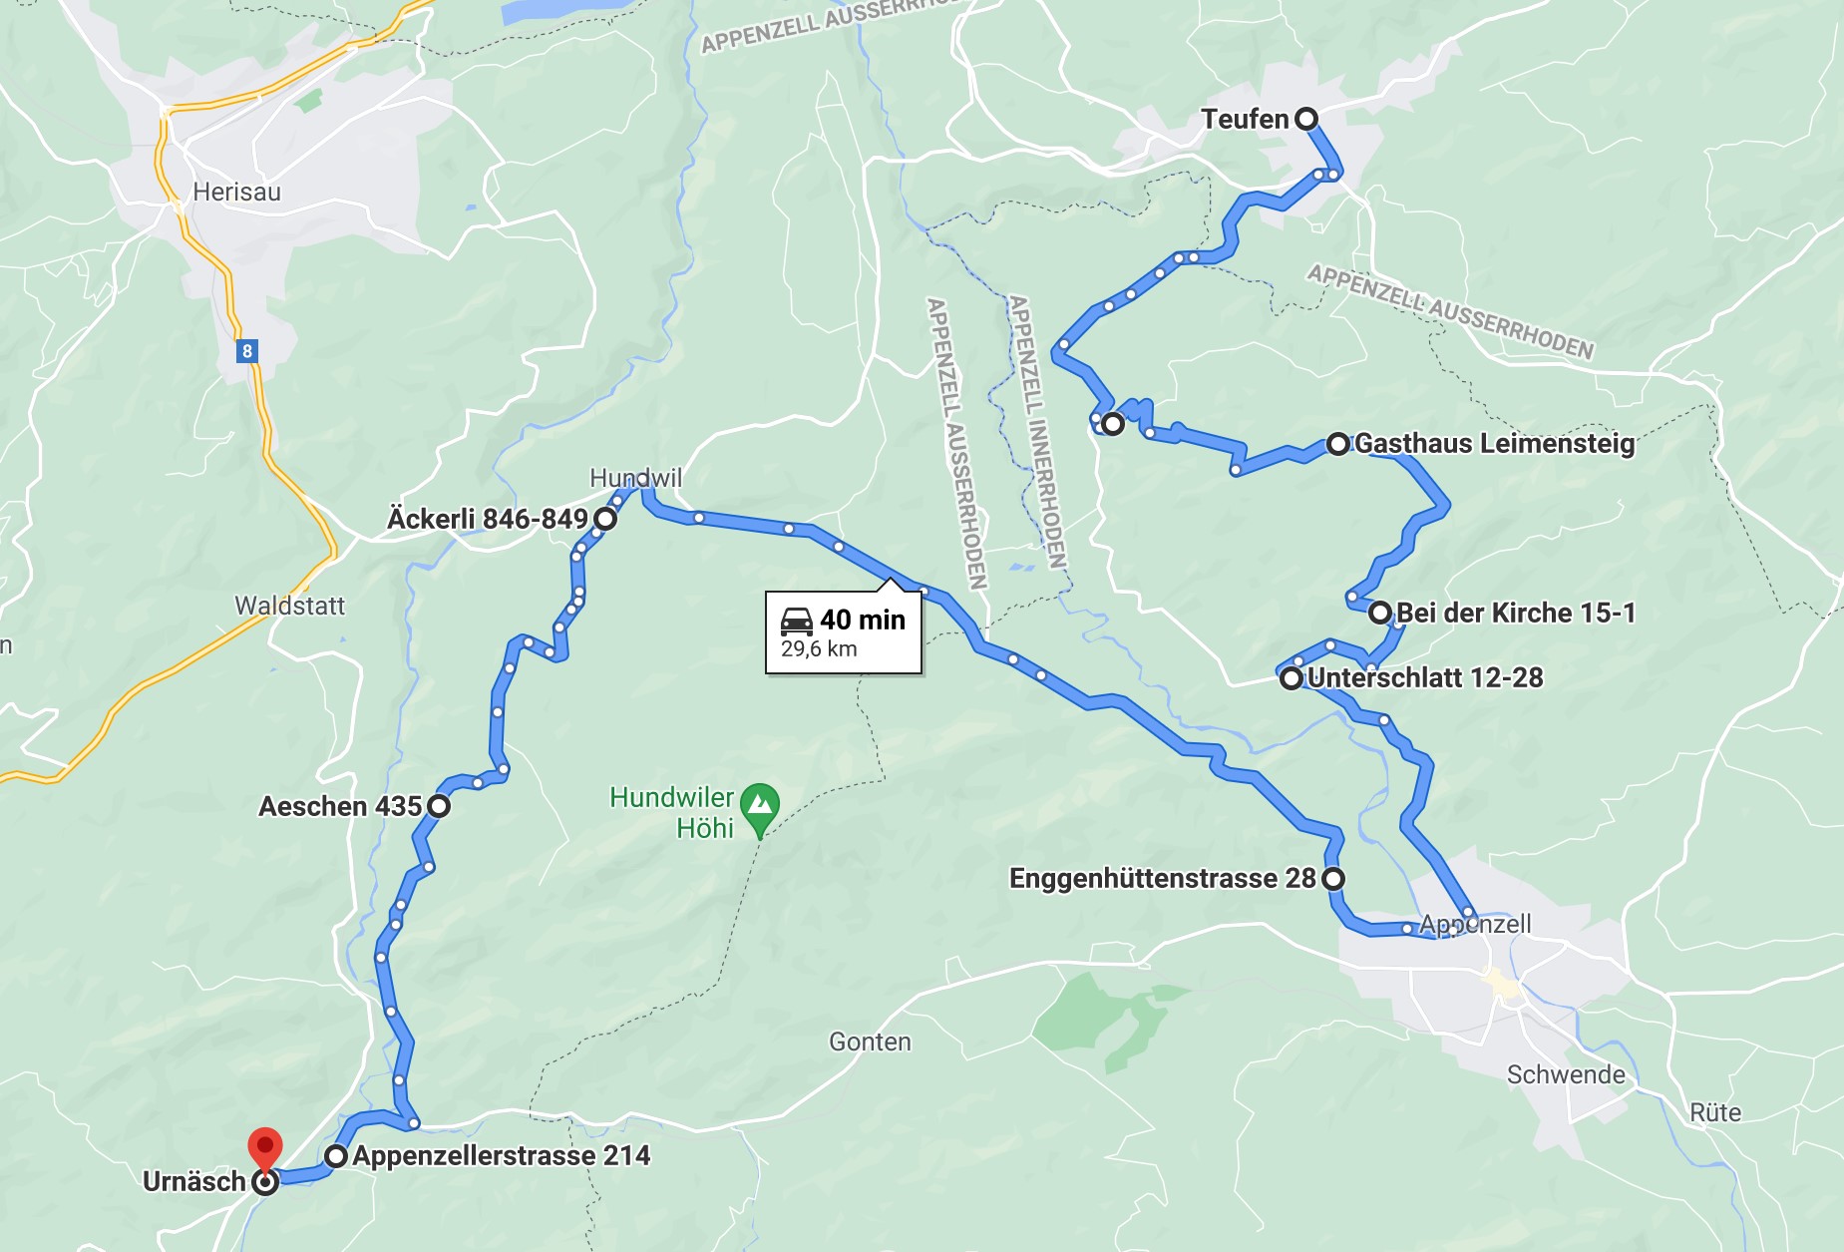This screenshot has height=1252, width=1844.
Task: Select the Teufen waypoint marker
Action: pyautogui.click(x=1306, y=119)
